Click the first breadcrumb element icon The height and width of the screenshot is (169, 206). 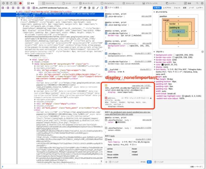[x=3, y=8]
